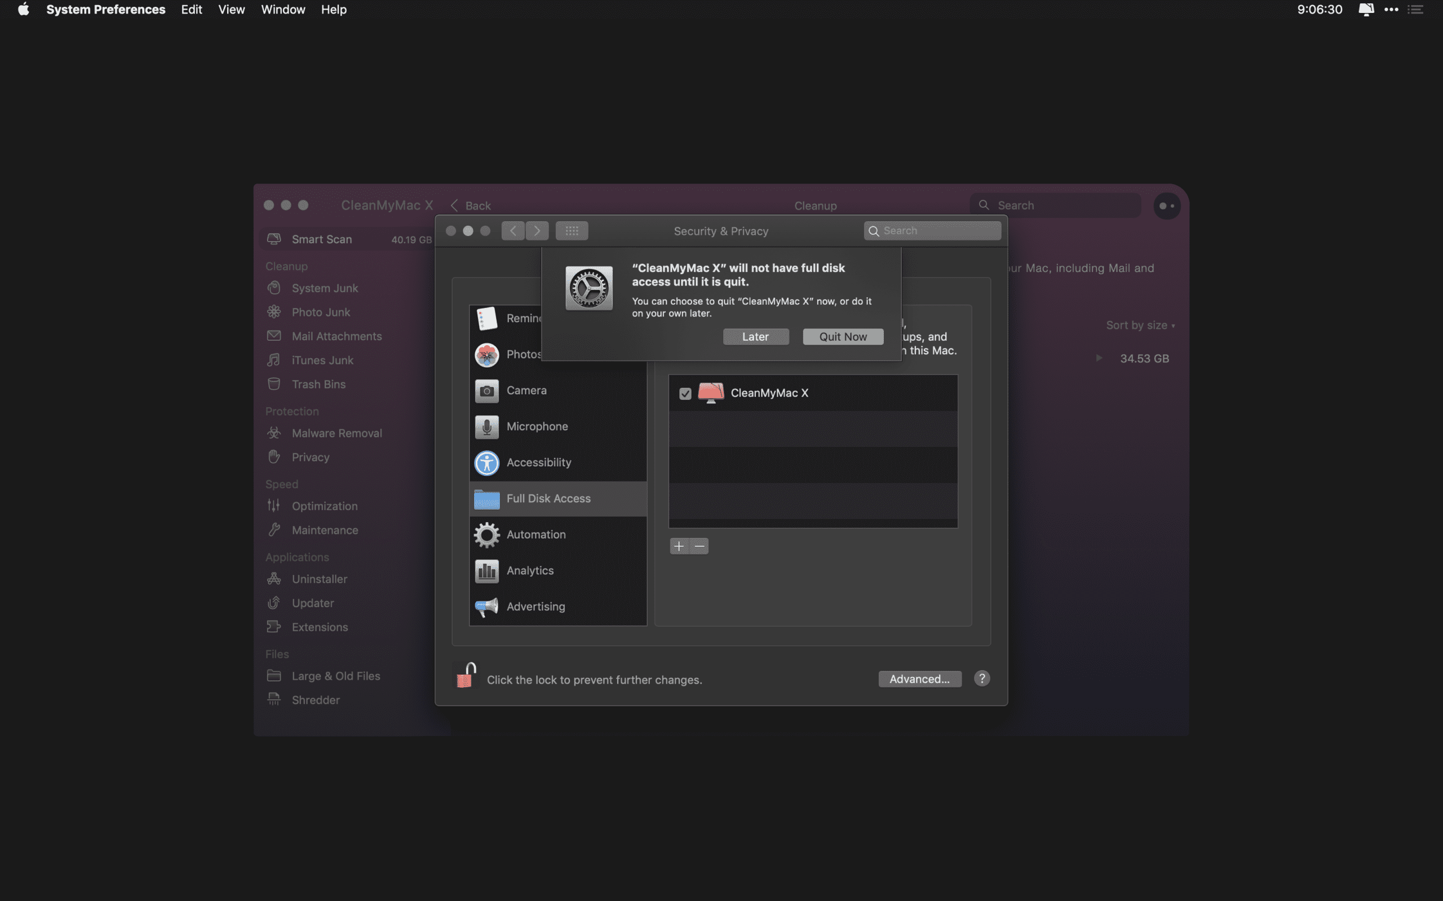Open System Preferences menu bar item
The height and width of the screenshot is (901, 1443).
[105, 10]
